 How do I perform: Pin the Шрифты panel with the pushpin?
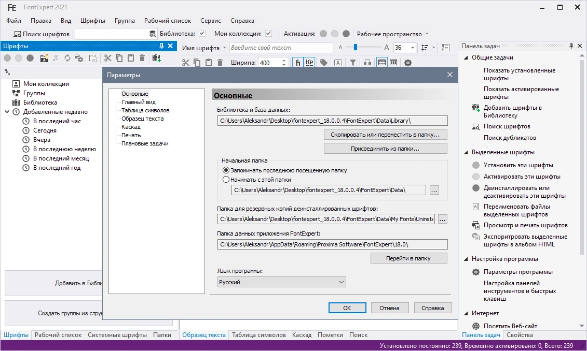coord(162,46)
